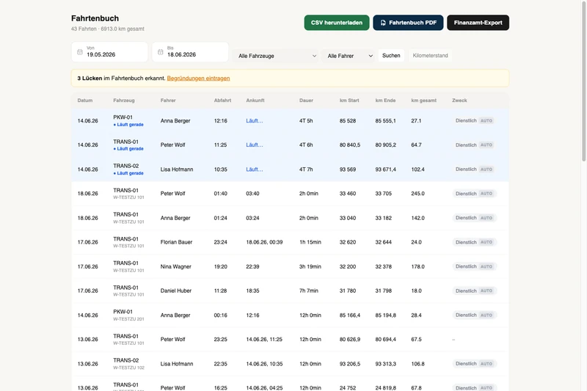587x391 pixels.
Task: Open the Begründungen eintragen link
Action: (198, 78)
